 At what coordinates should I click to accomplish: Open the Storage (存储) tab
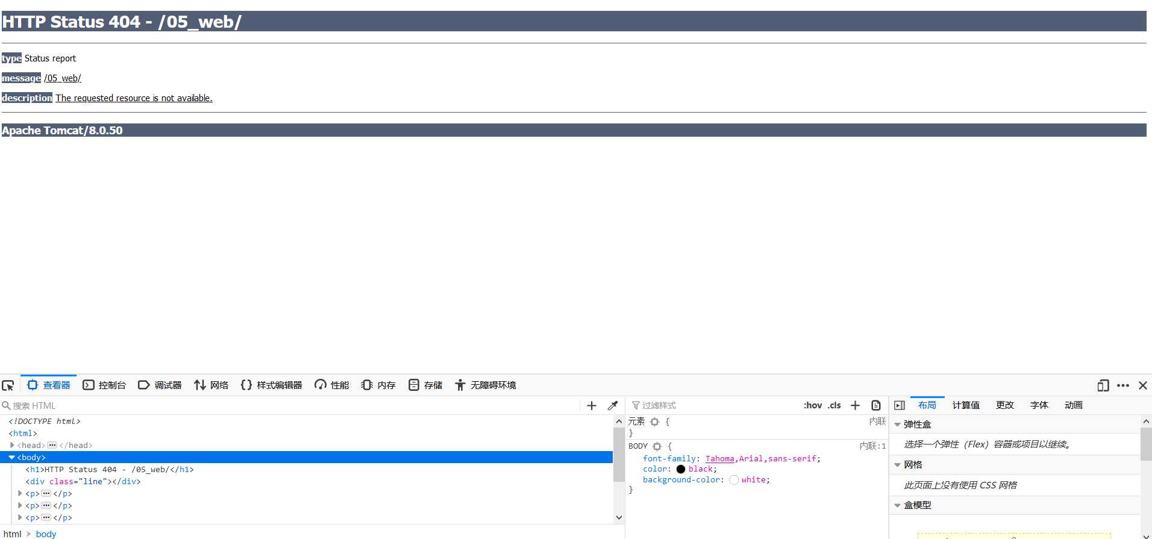(x=425, y=385)
